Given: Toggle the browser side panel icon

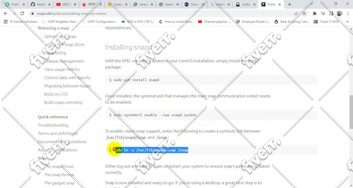Looking at the screenshot, I should click(x=331, y=13).
